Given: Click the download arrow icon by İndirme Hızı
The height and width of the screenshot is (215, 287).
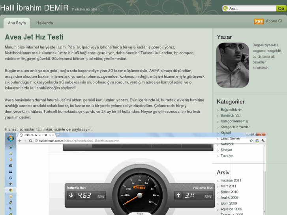Looking at the screenshot, I should 71,195.
